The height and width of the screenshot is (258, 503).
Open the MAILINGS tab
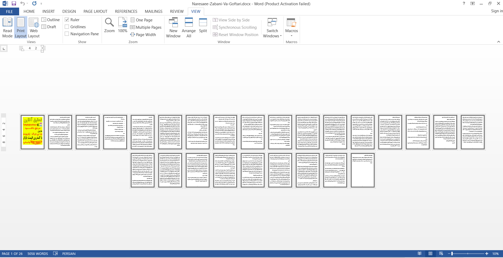tap(154, 11)
